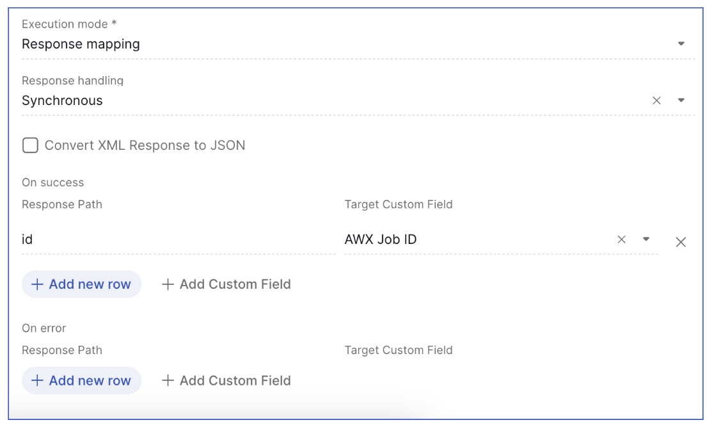Add Custom Field under On success

[x=226, y=284]
